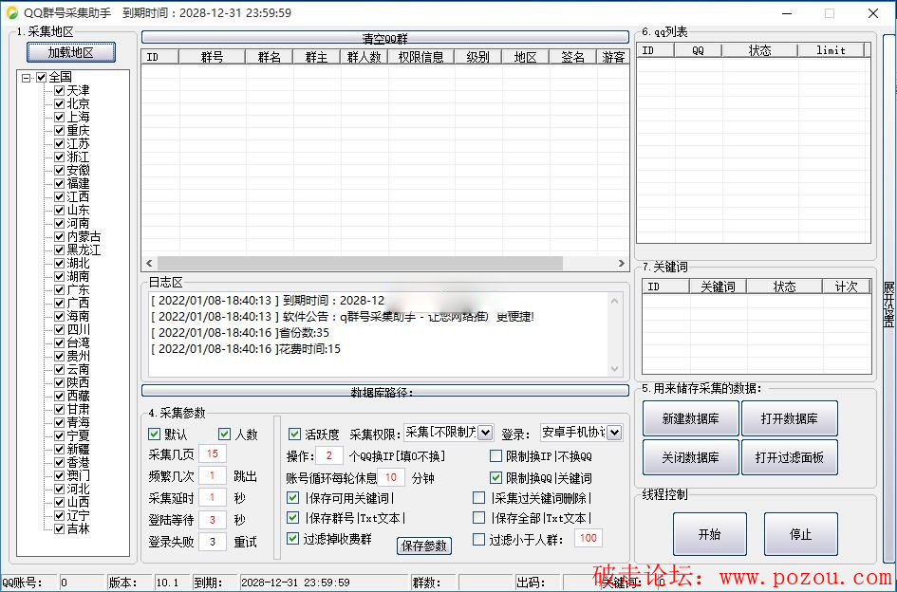This screenshot has width=897, height=592.
Task: Sort by 群人数 column header
Action: click(364, 57)
